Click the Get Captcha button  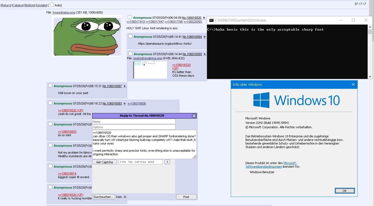[x=104, y=162]
